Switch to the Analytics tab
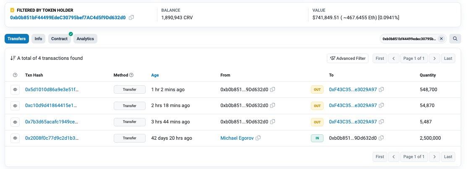Viewport: 467px width, 169px height. point(85,38)
